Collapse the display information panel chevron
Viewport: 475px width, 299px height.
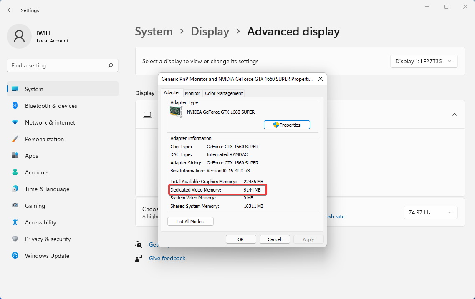(x=455, y=115)
